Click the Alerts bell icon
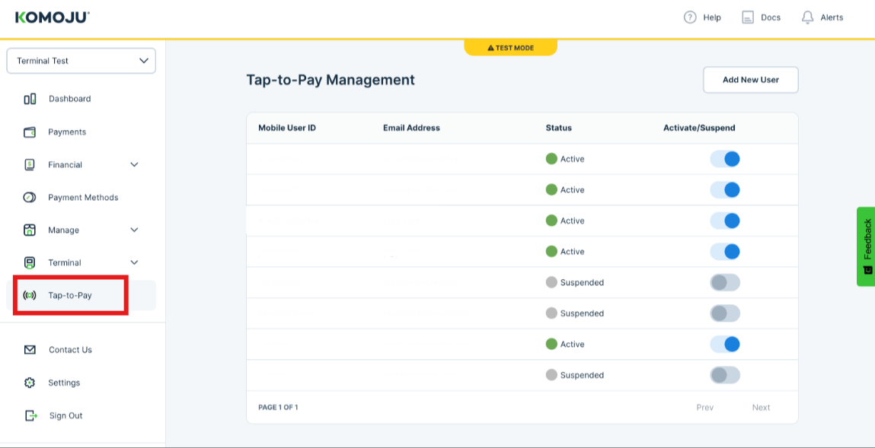 point(808,17)
